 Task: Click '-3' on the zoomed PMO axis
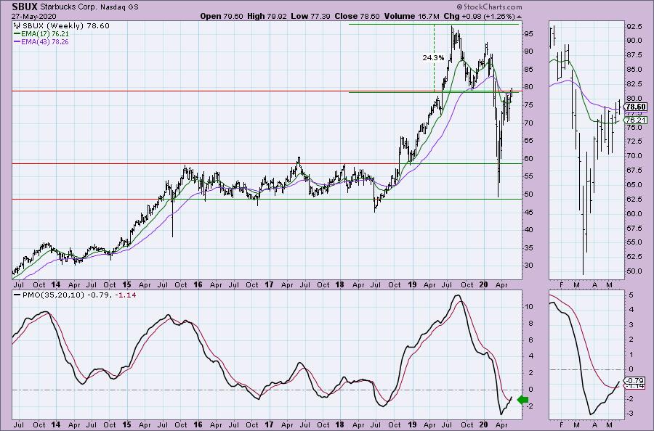630,414
